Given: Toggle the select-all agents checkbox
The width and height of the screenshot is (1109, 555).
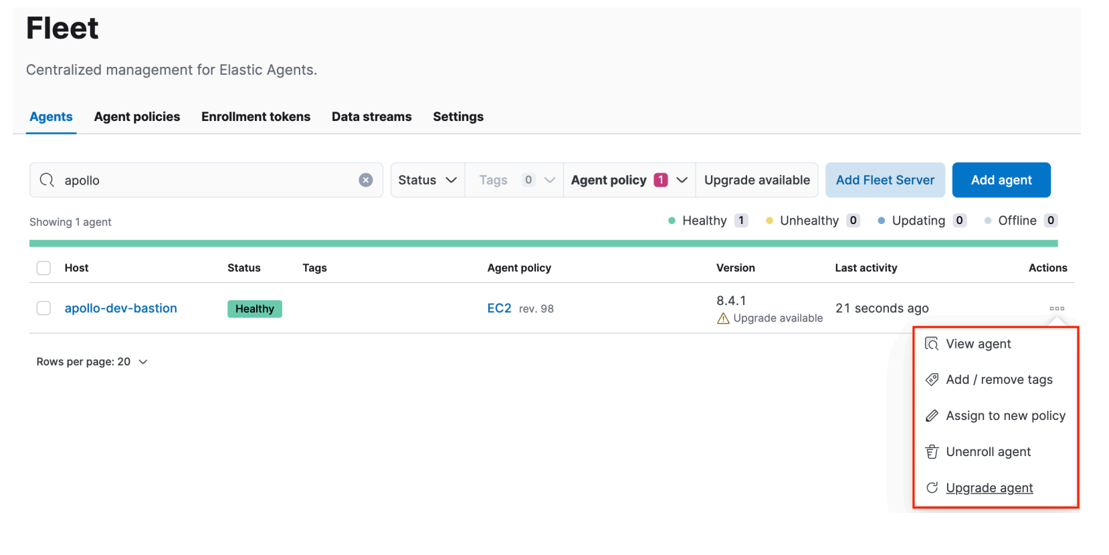Looking at the screenshot, I should pyautogui.click(x=43, y=268).
